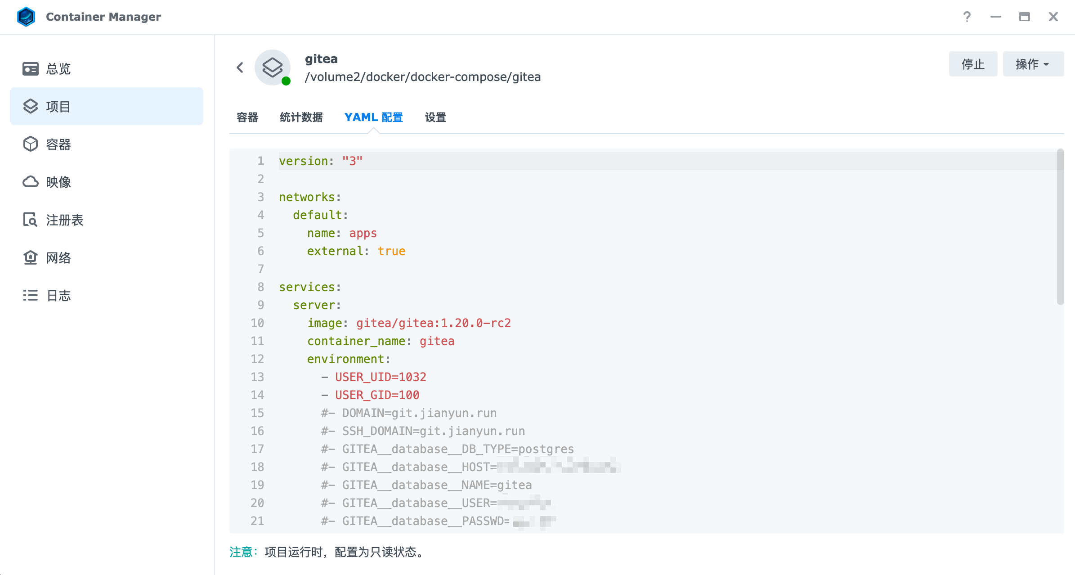Click the GITEA__database__HOST comment line
Image resolution: width=1075 pixels, height=575 pixels.
pos(471,467)
